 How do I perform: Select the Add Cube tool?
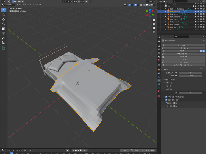tap(4, 48)
